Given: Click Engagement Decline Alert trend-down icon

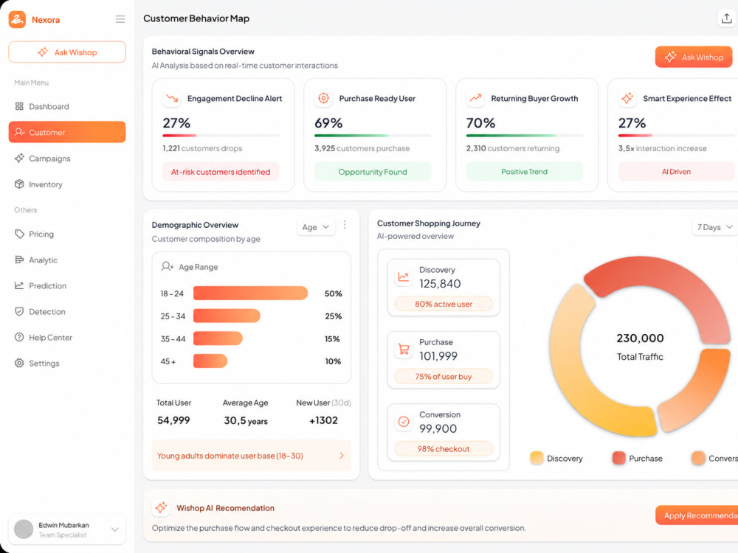Looking at the screenshot, I should pyautogui.click(x=172, y=98).
